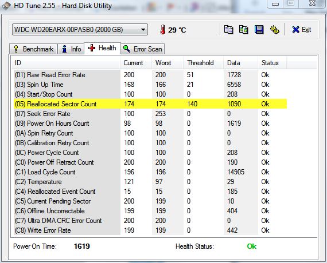The width and height of the screenshot is (327, 263).
Task: Click the copy screenshot to clipboard icon
Action: (244, 30)
